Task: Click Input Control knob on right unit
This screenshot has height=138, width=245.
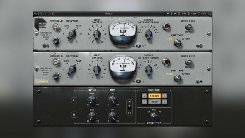Action: click(x=97, y=69)
